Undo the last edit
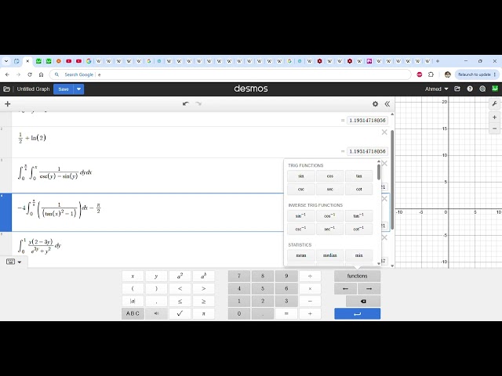This screenshot has height=376, width=502. tap(186, 103)
